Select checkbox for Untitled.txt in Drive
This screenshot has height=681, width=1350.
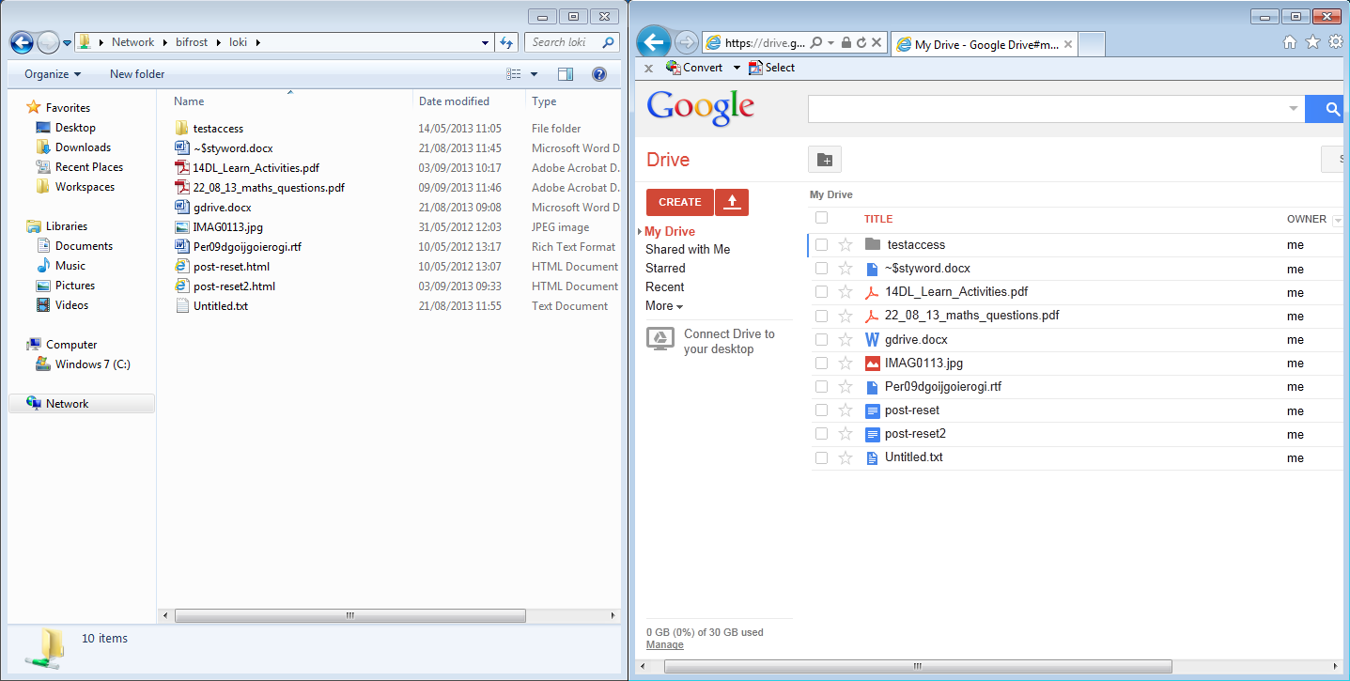[x=821, y=457]
